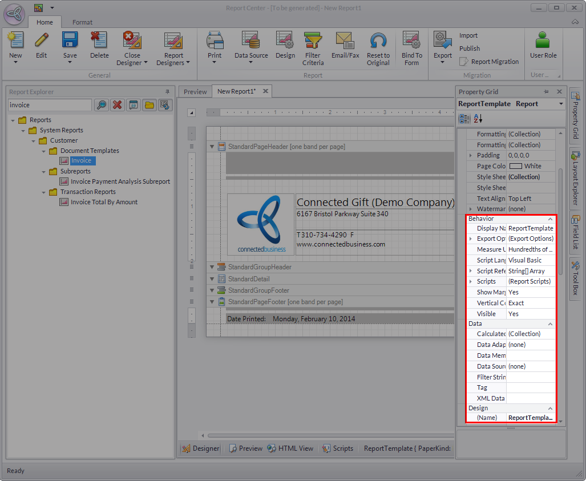The width and height of the screenshot is (586, 481).
Task: Collapse the Document Templates folder
Action: point(44,151)
